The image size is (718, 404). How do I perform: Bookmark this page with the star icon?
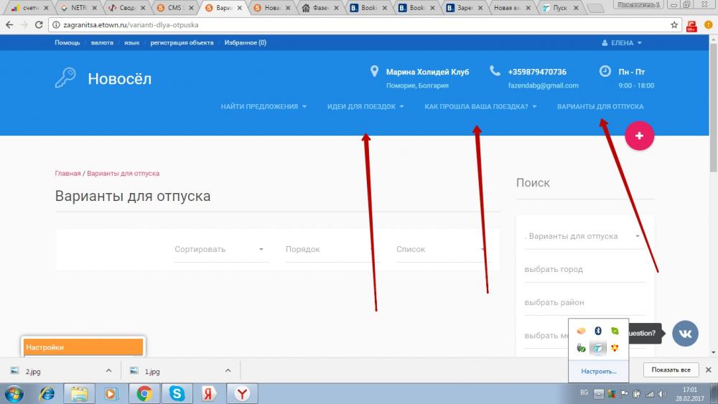674,25
